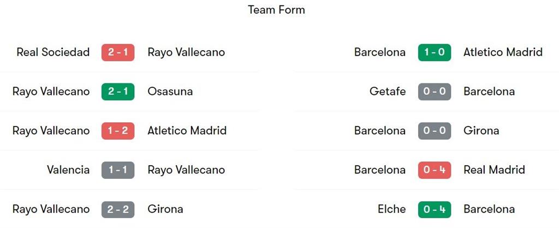Open the 2-2 Rayo Vallecano vs Girona score
The image size is (559, 228).
tap(117, 209)
